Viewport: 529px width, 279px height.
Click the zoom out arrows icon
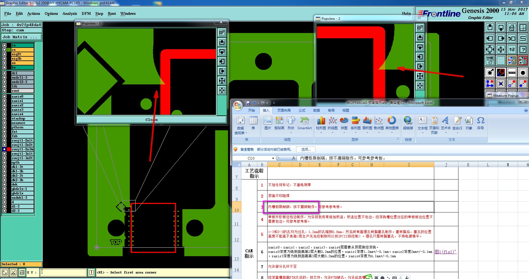(x=490, y=49)
